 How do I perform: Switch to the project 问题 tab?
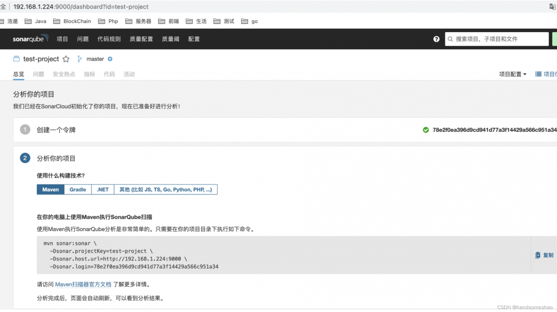click(38, 74)
